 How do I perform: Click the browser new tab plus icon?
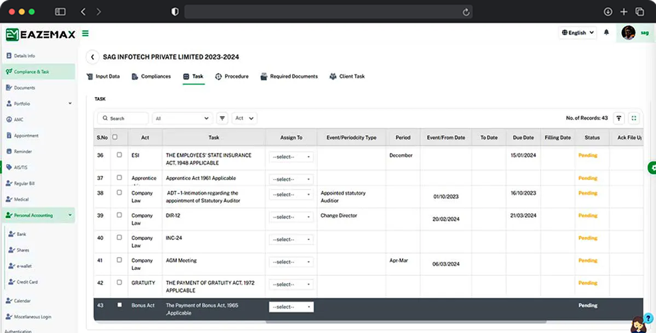click(x=624, y=12)
